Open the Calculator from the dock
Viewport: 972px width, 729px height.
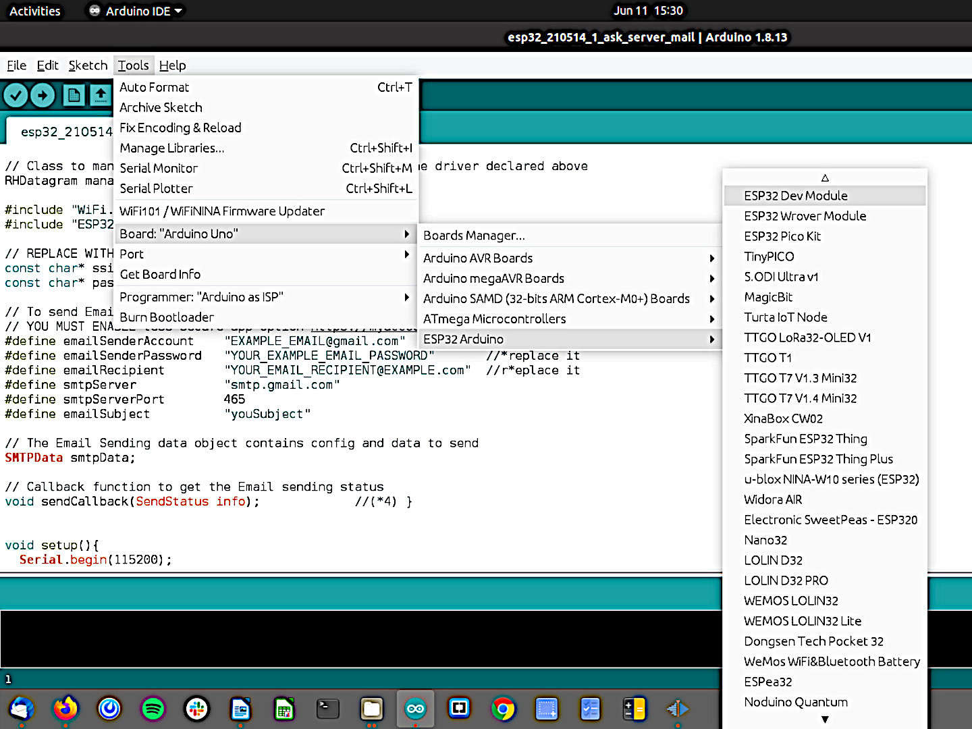tap(634, 709)
